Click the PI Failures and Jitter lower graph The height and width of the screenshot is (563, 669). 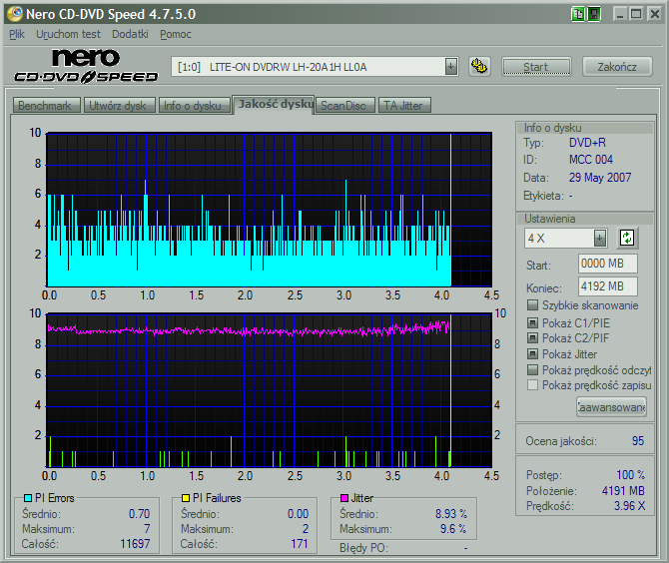[x=270, y=390]
